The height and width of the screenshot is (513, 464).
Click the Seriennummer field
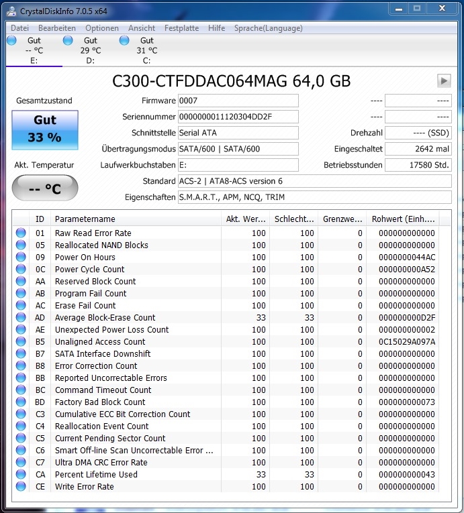pyautogui.click(x=238, y=117)
